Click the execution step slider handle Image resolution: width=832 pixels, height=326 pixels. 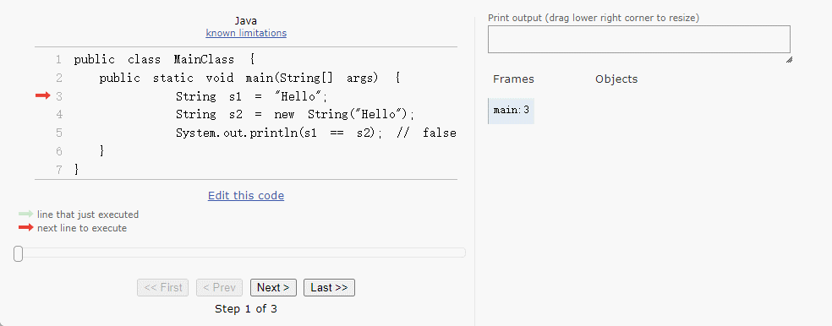pyautogui.click(x=18, y=254)
